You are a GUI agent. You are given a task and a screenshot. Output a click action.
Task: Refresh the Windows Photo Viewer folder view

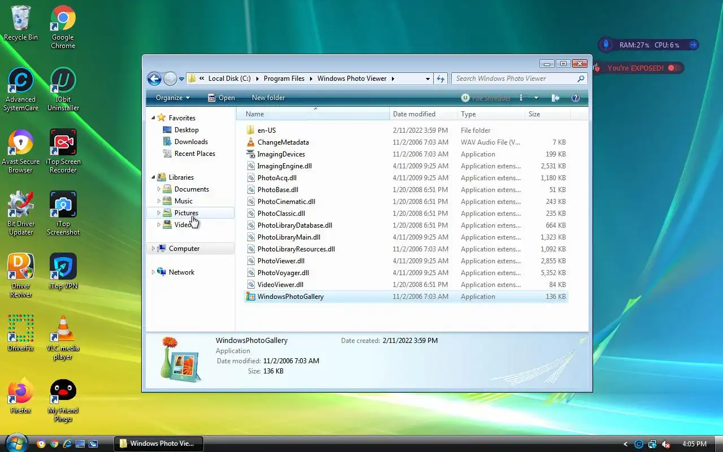(441, 79)
